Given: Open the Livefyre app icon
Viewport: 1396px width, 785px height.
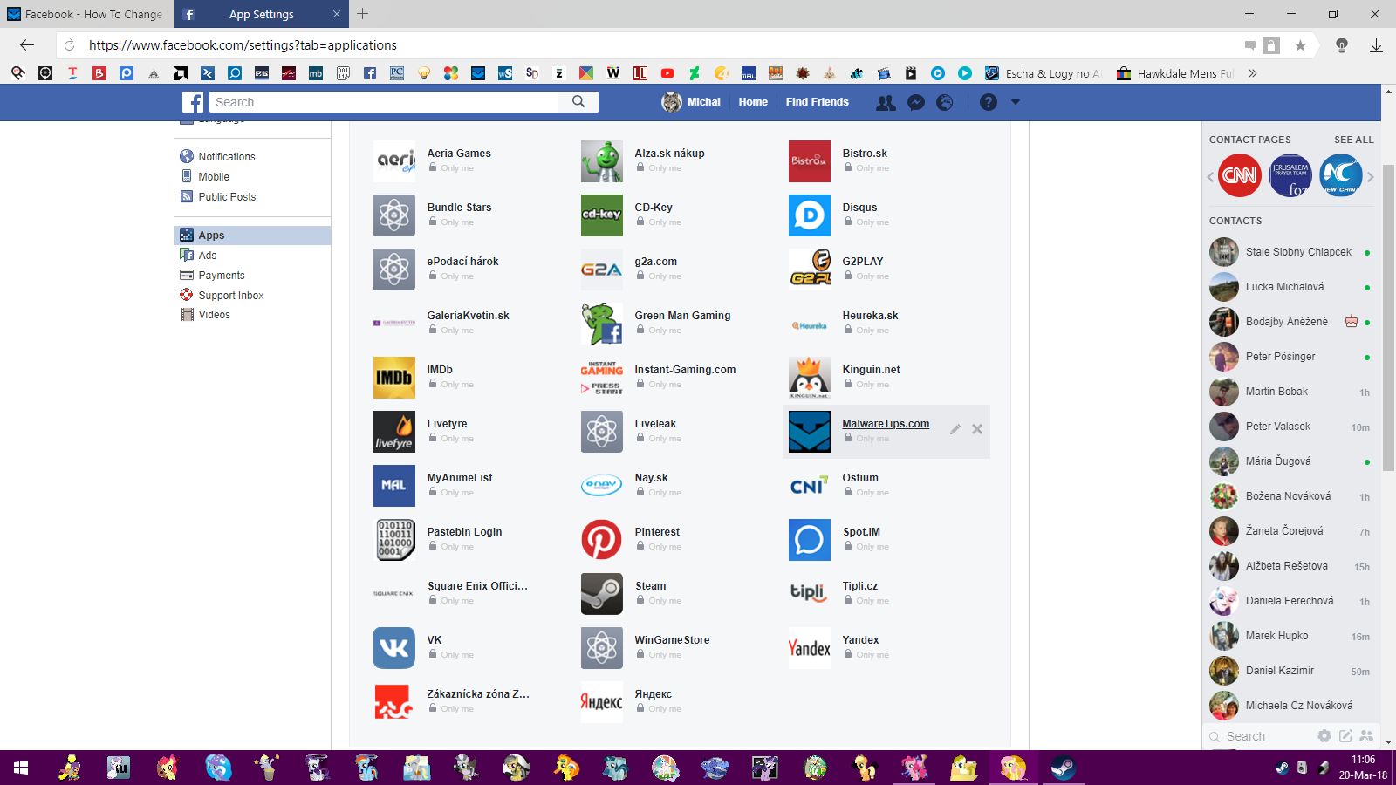Looking at the screenshot, I should pos(394,432).
